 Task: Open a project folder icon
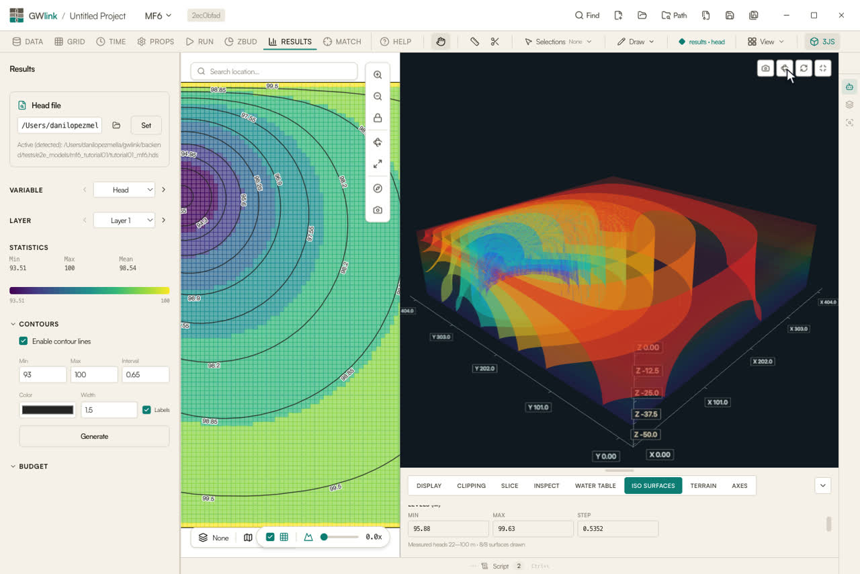[x=642, y=15]
